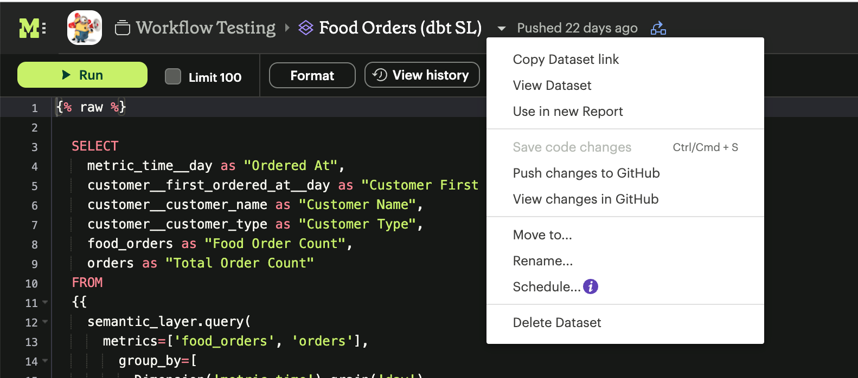Run the query with the Run button

click(82, 75)
